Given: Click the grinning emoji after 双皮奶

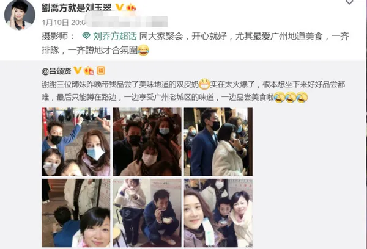Looking at the screenshot, I should [204, 84].
